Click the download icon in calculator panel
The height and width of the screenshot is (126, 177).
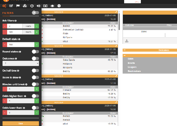pos(127,41)
